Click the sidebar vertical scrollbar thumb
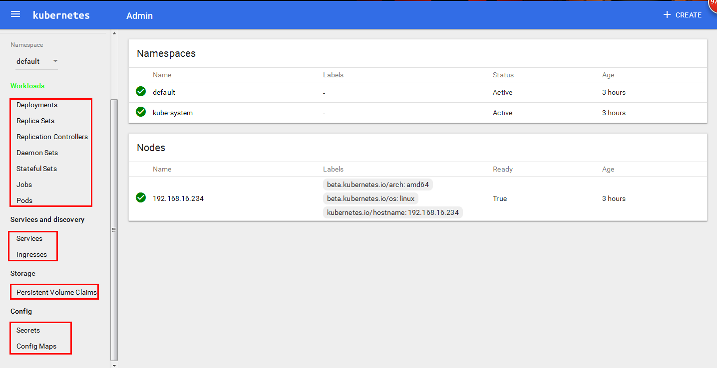This screenshot has height=368, width=717. click(x=114, y=229)
